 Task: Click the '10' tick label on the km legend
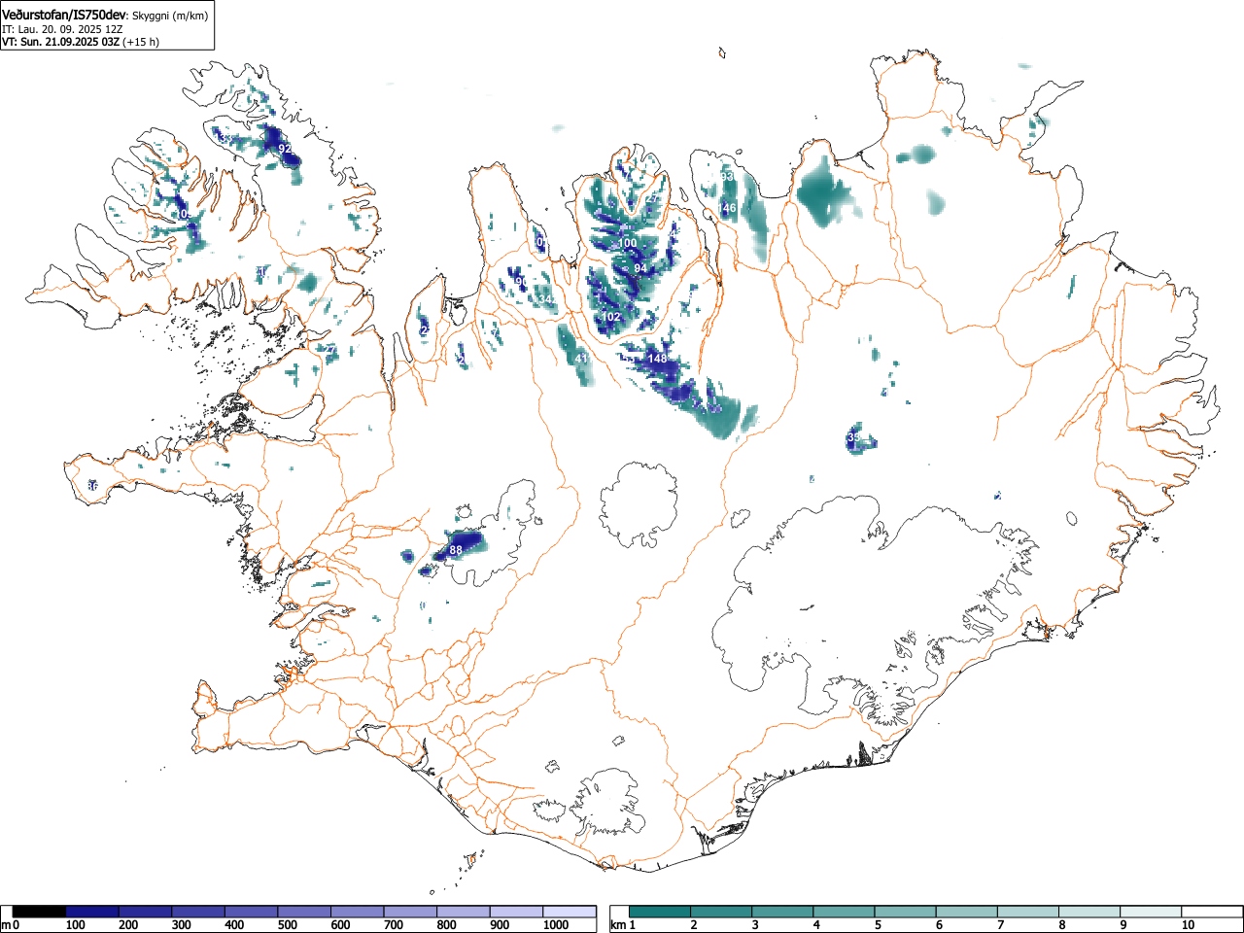1188,925
